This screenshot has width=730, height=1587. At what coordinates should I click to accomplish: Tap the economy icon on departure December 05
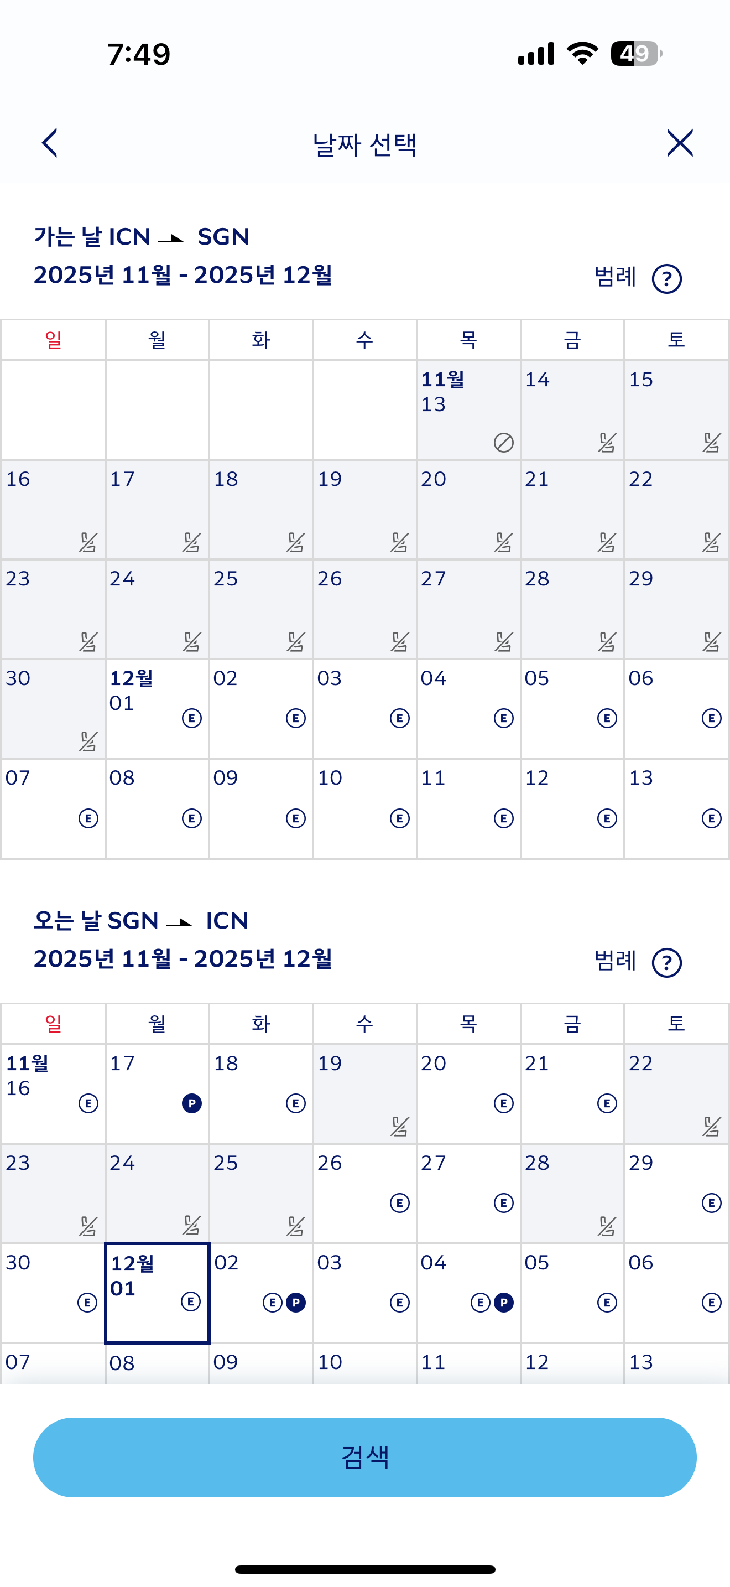[607, 718]
